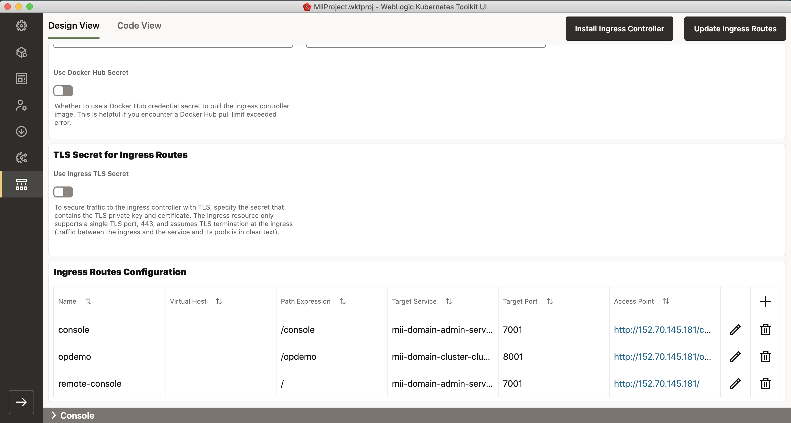Open the Model cube icon in sidebar
The image size is (791, 423).
click(x=21, y=52)
